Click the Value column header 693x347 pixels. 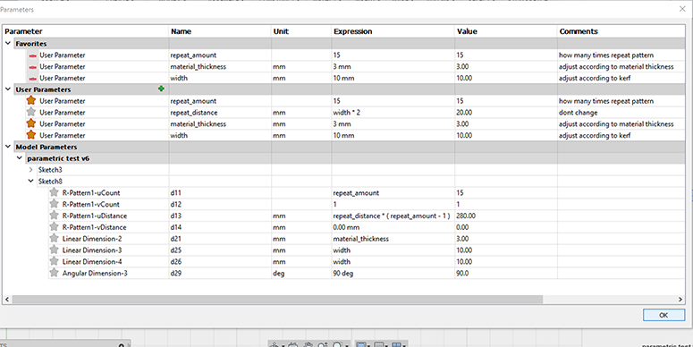(x=505, y=31)
